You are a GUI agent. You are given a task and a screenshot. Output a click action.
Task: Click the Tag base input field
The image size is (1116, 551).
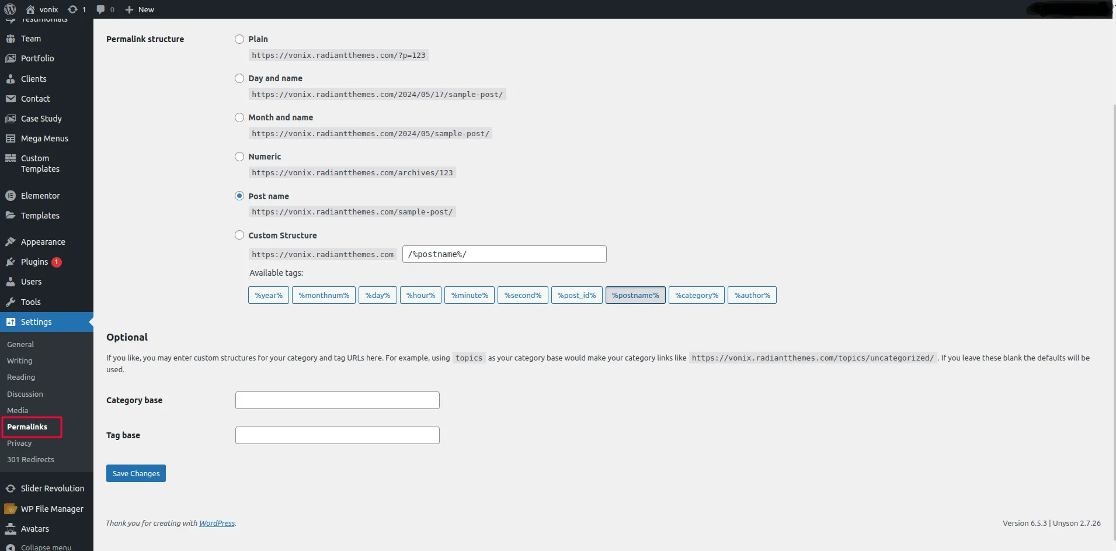coord(338,435)
